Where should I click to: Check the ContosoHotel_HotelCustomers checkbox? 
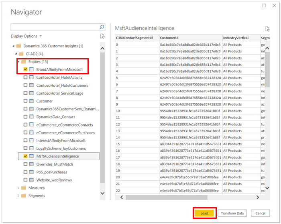pyautogui.click(x=25, y=85)
